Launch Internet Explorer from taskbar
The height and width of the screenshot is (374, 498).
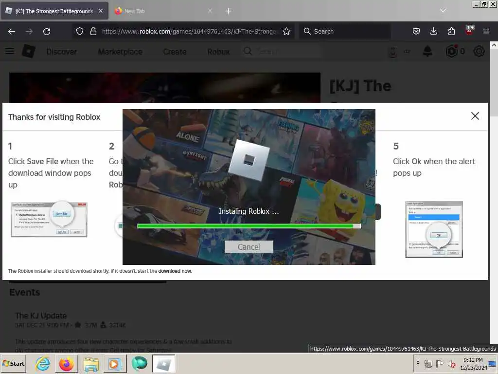pos(43,363)
